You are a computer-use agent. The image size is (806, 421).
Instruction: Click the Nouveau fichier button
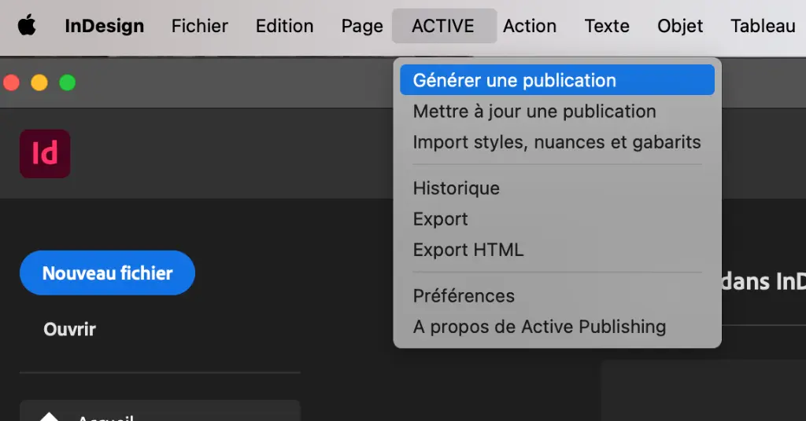(107, 273)
